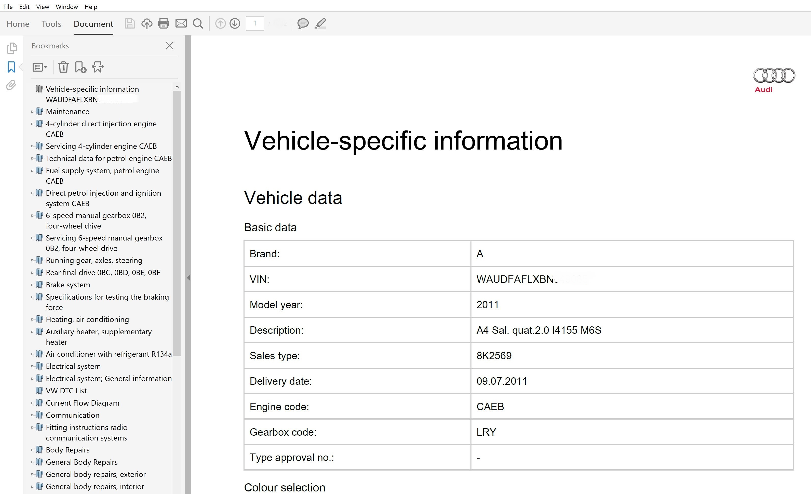Click the Print icon in toolbar
811x494 pixels.
[163, 23]
